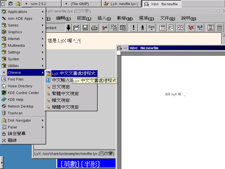The width and height of the screenshot is (225, 169).
Task: Cut selection with the scissors icon
Action: [x=105, y=28]
